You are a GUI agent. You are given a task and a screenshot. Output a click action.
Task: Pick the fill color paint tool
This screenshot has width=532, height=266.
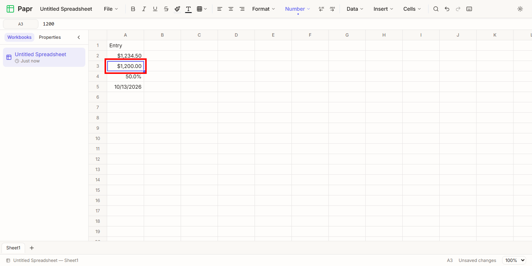click(x=177, y=9)
